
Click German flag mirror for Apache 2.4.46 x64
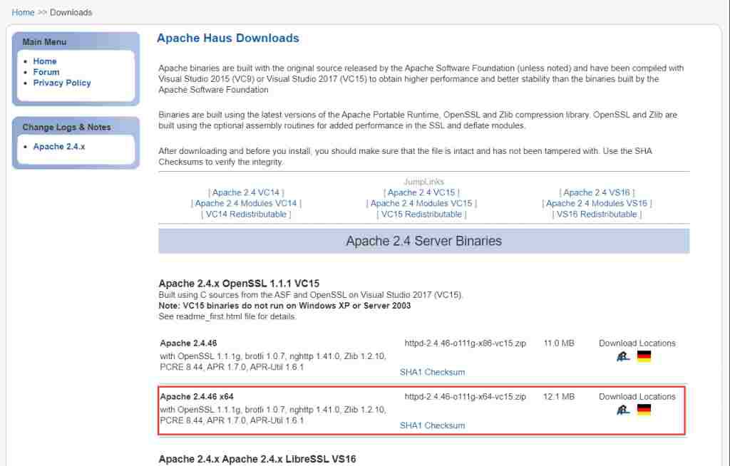pyautogui.click(x=644, y=410)
